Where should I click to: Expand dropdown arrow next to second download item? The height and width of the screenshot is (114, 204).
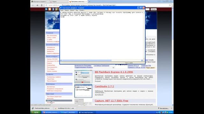click(x=76, y=108)
